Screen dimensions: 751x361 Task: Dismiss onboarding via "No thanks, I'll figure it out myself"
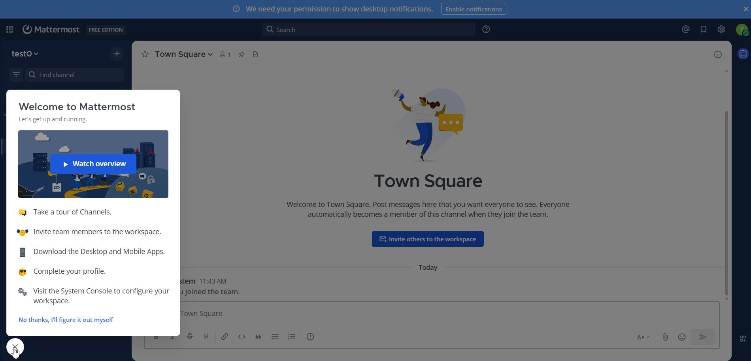[x=66, y=320]
